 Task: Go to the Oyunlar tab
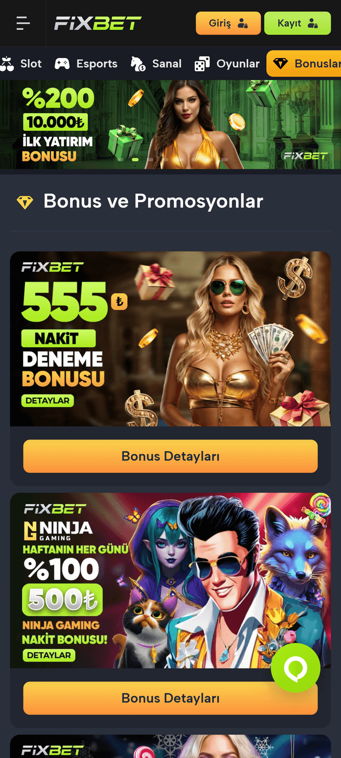point(227,64)
